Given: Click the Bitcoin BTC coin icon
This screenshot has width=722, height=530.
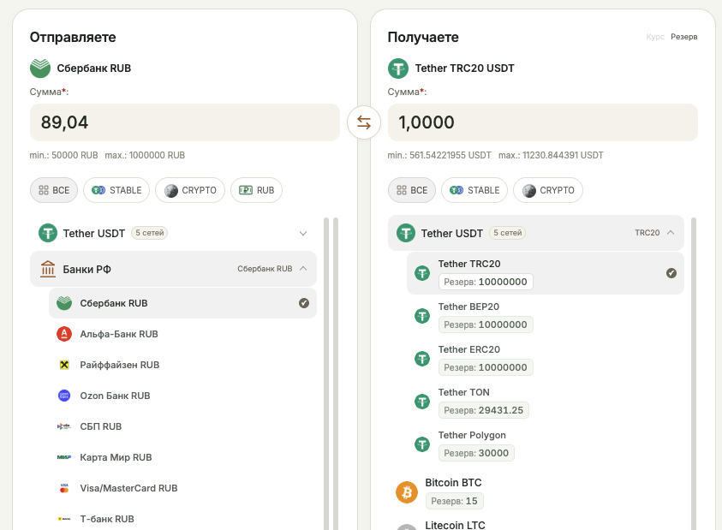Looking at the screenshot, I should (x=407, y=492).
